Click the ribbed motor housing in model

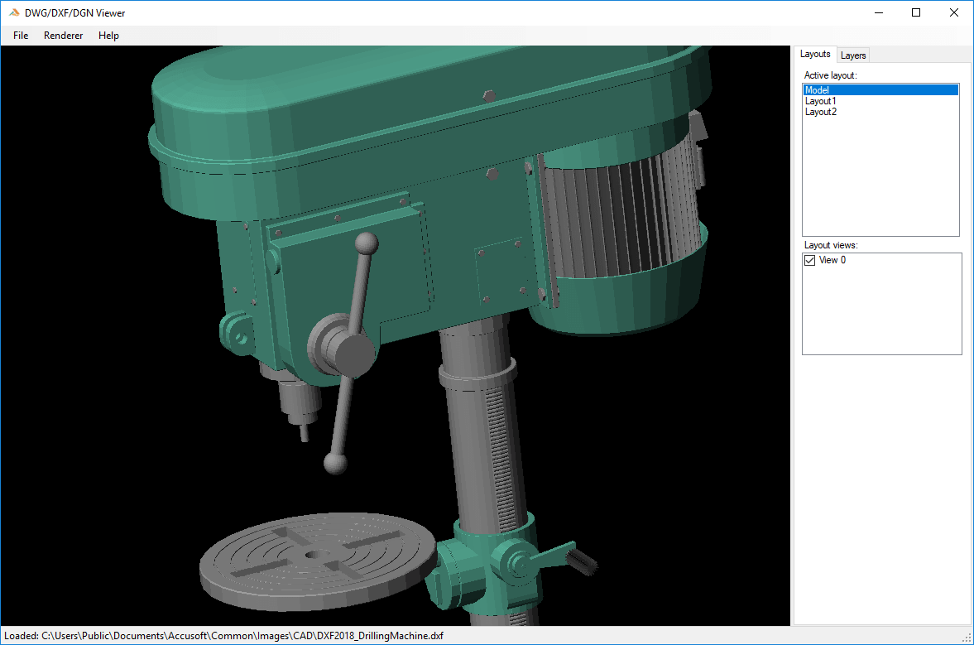(x=621, y=215)
